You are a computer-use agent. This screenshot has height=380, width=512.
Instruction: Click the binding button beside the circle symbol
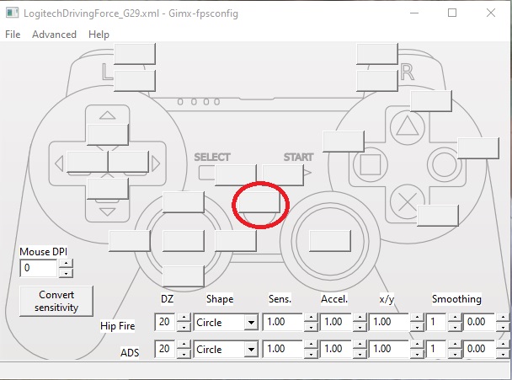(478, 148)
